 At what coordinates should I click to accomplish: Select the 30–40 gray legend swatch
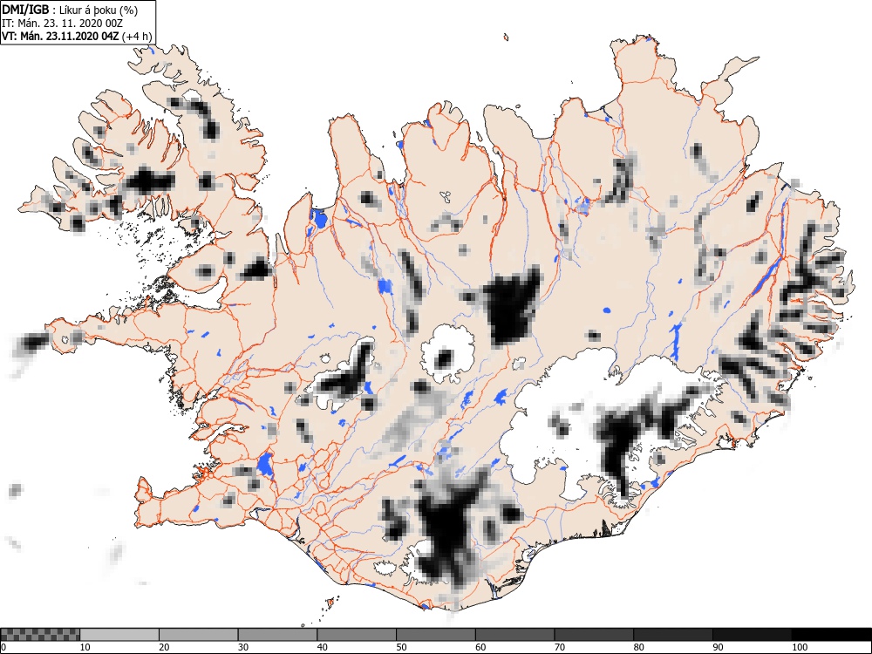(x=277, y=635)
